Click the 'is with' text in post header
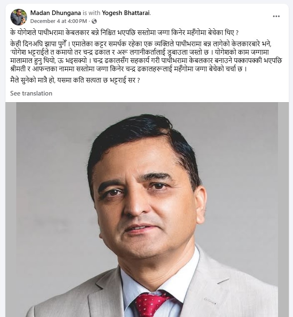 (91, 13)
